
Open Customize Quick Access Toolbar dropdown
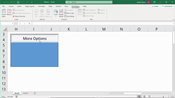[32, 2]
